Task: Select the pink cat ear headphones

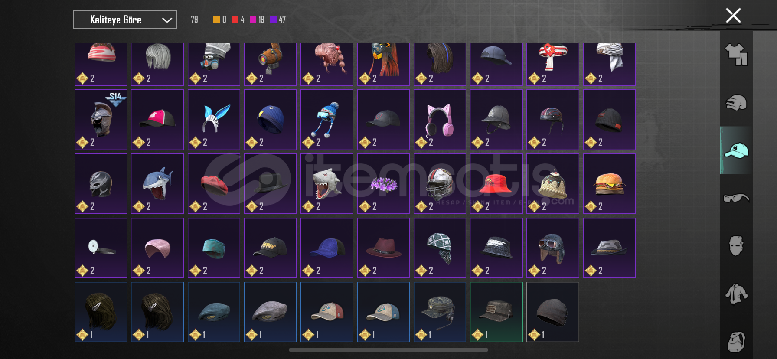Action: click(440, 120)
